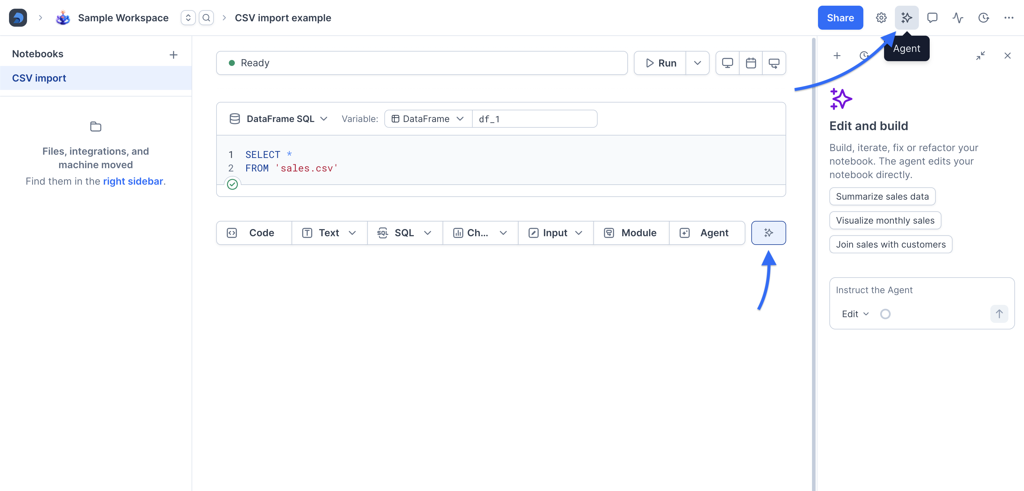Screen dimensions: 1024x491
Task: Follow the right sidebar link
Action: 133,181
